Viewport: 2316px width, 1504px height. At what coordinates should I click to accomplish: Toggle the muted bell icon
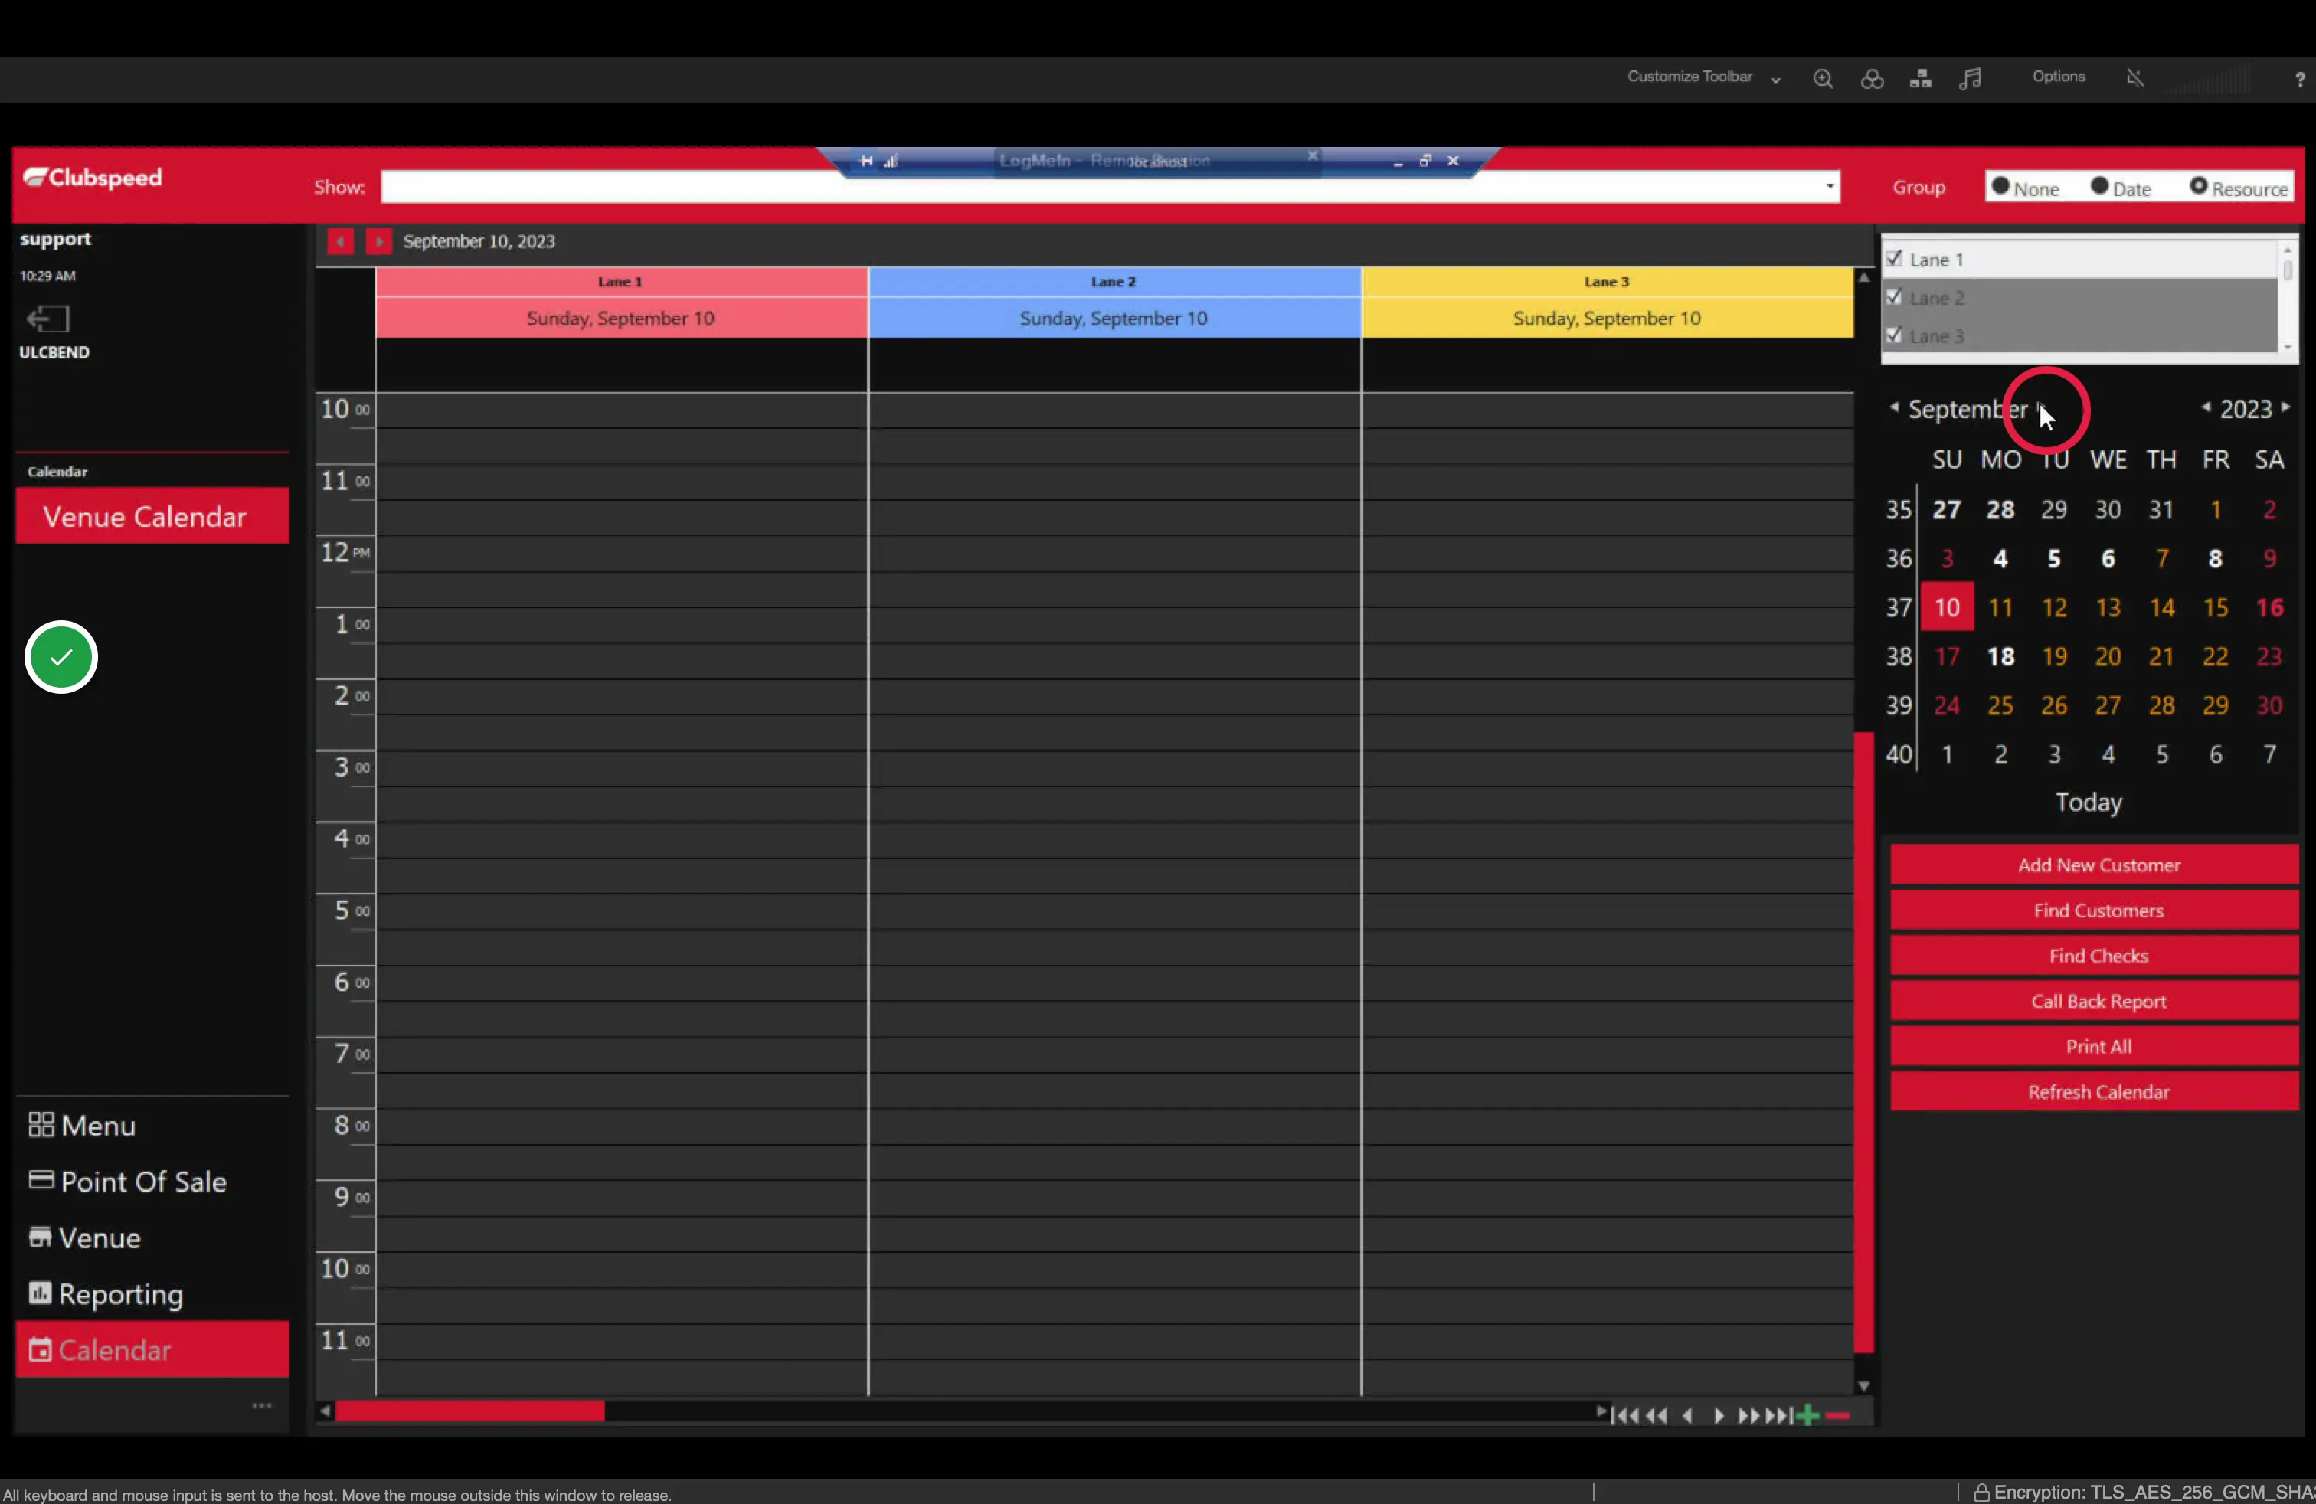coord(2135,78)
